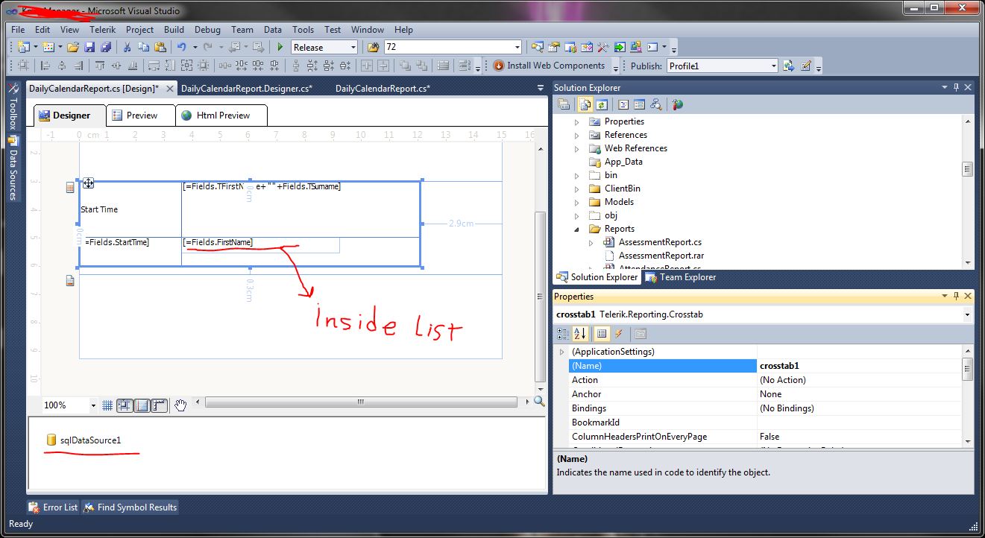This screenshot has height=538, width=985.
Task: Open the Debug menu
Action: coord(207,30)
